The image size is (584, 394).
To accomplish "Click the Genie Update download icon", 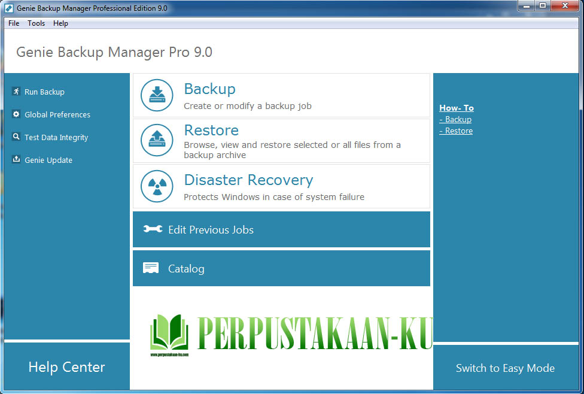I will [x=16, y=159].
